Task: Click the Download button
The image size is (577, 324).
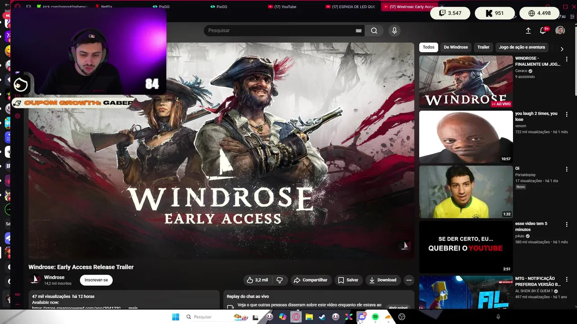Action: [382, 280]
